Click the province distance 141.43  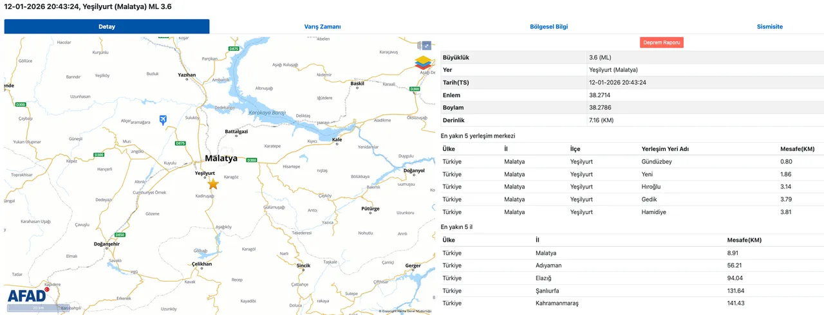(x=736, y=303)
